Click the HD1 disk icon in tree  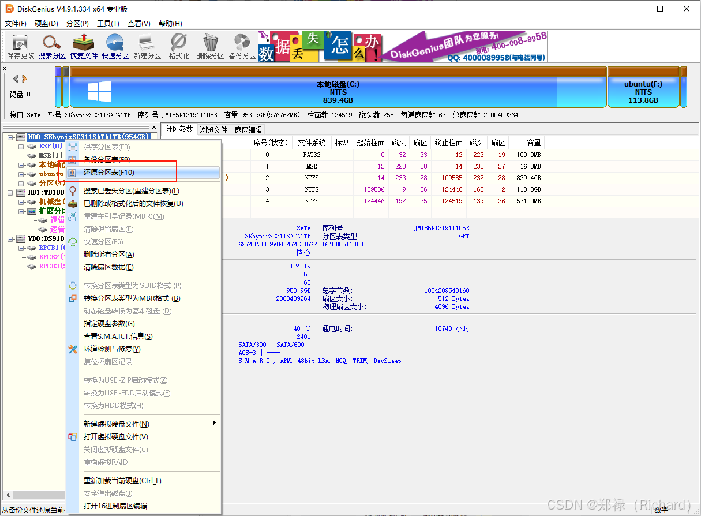pyautogui.click(x=21, y=192)
